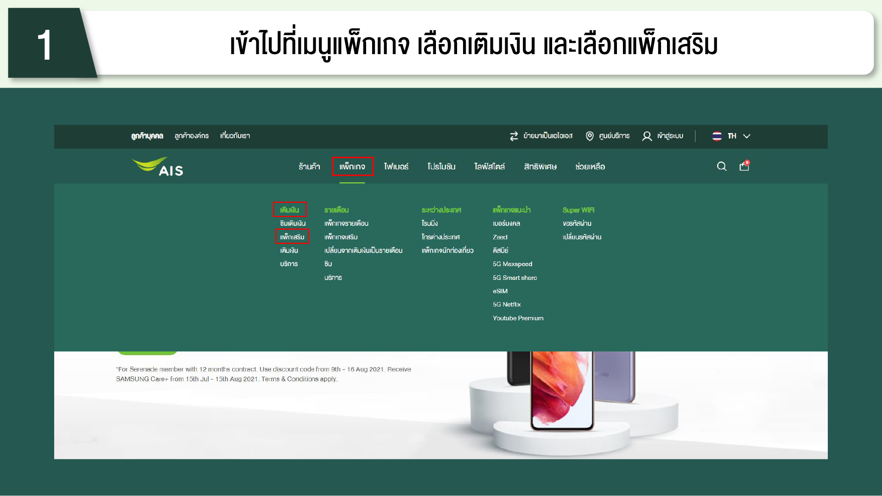Open the shopping bag cart icon
The height and width of the screenshot is (496, 882).
click(x=744, y=166)
